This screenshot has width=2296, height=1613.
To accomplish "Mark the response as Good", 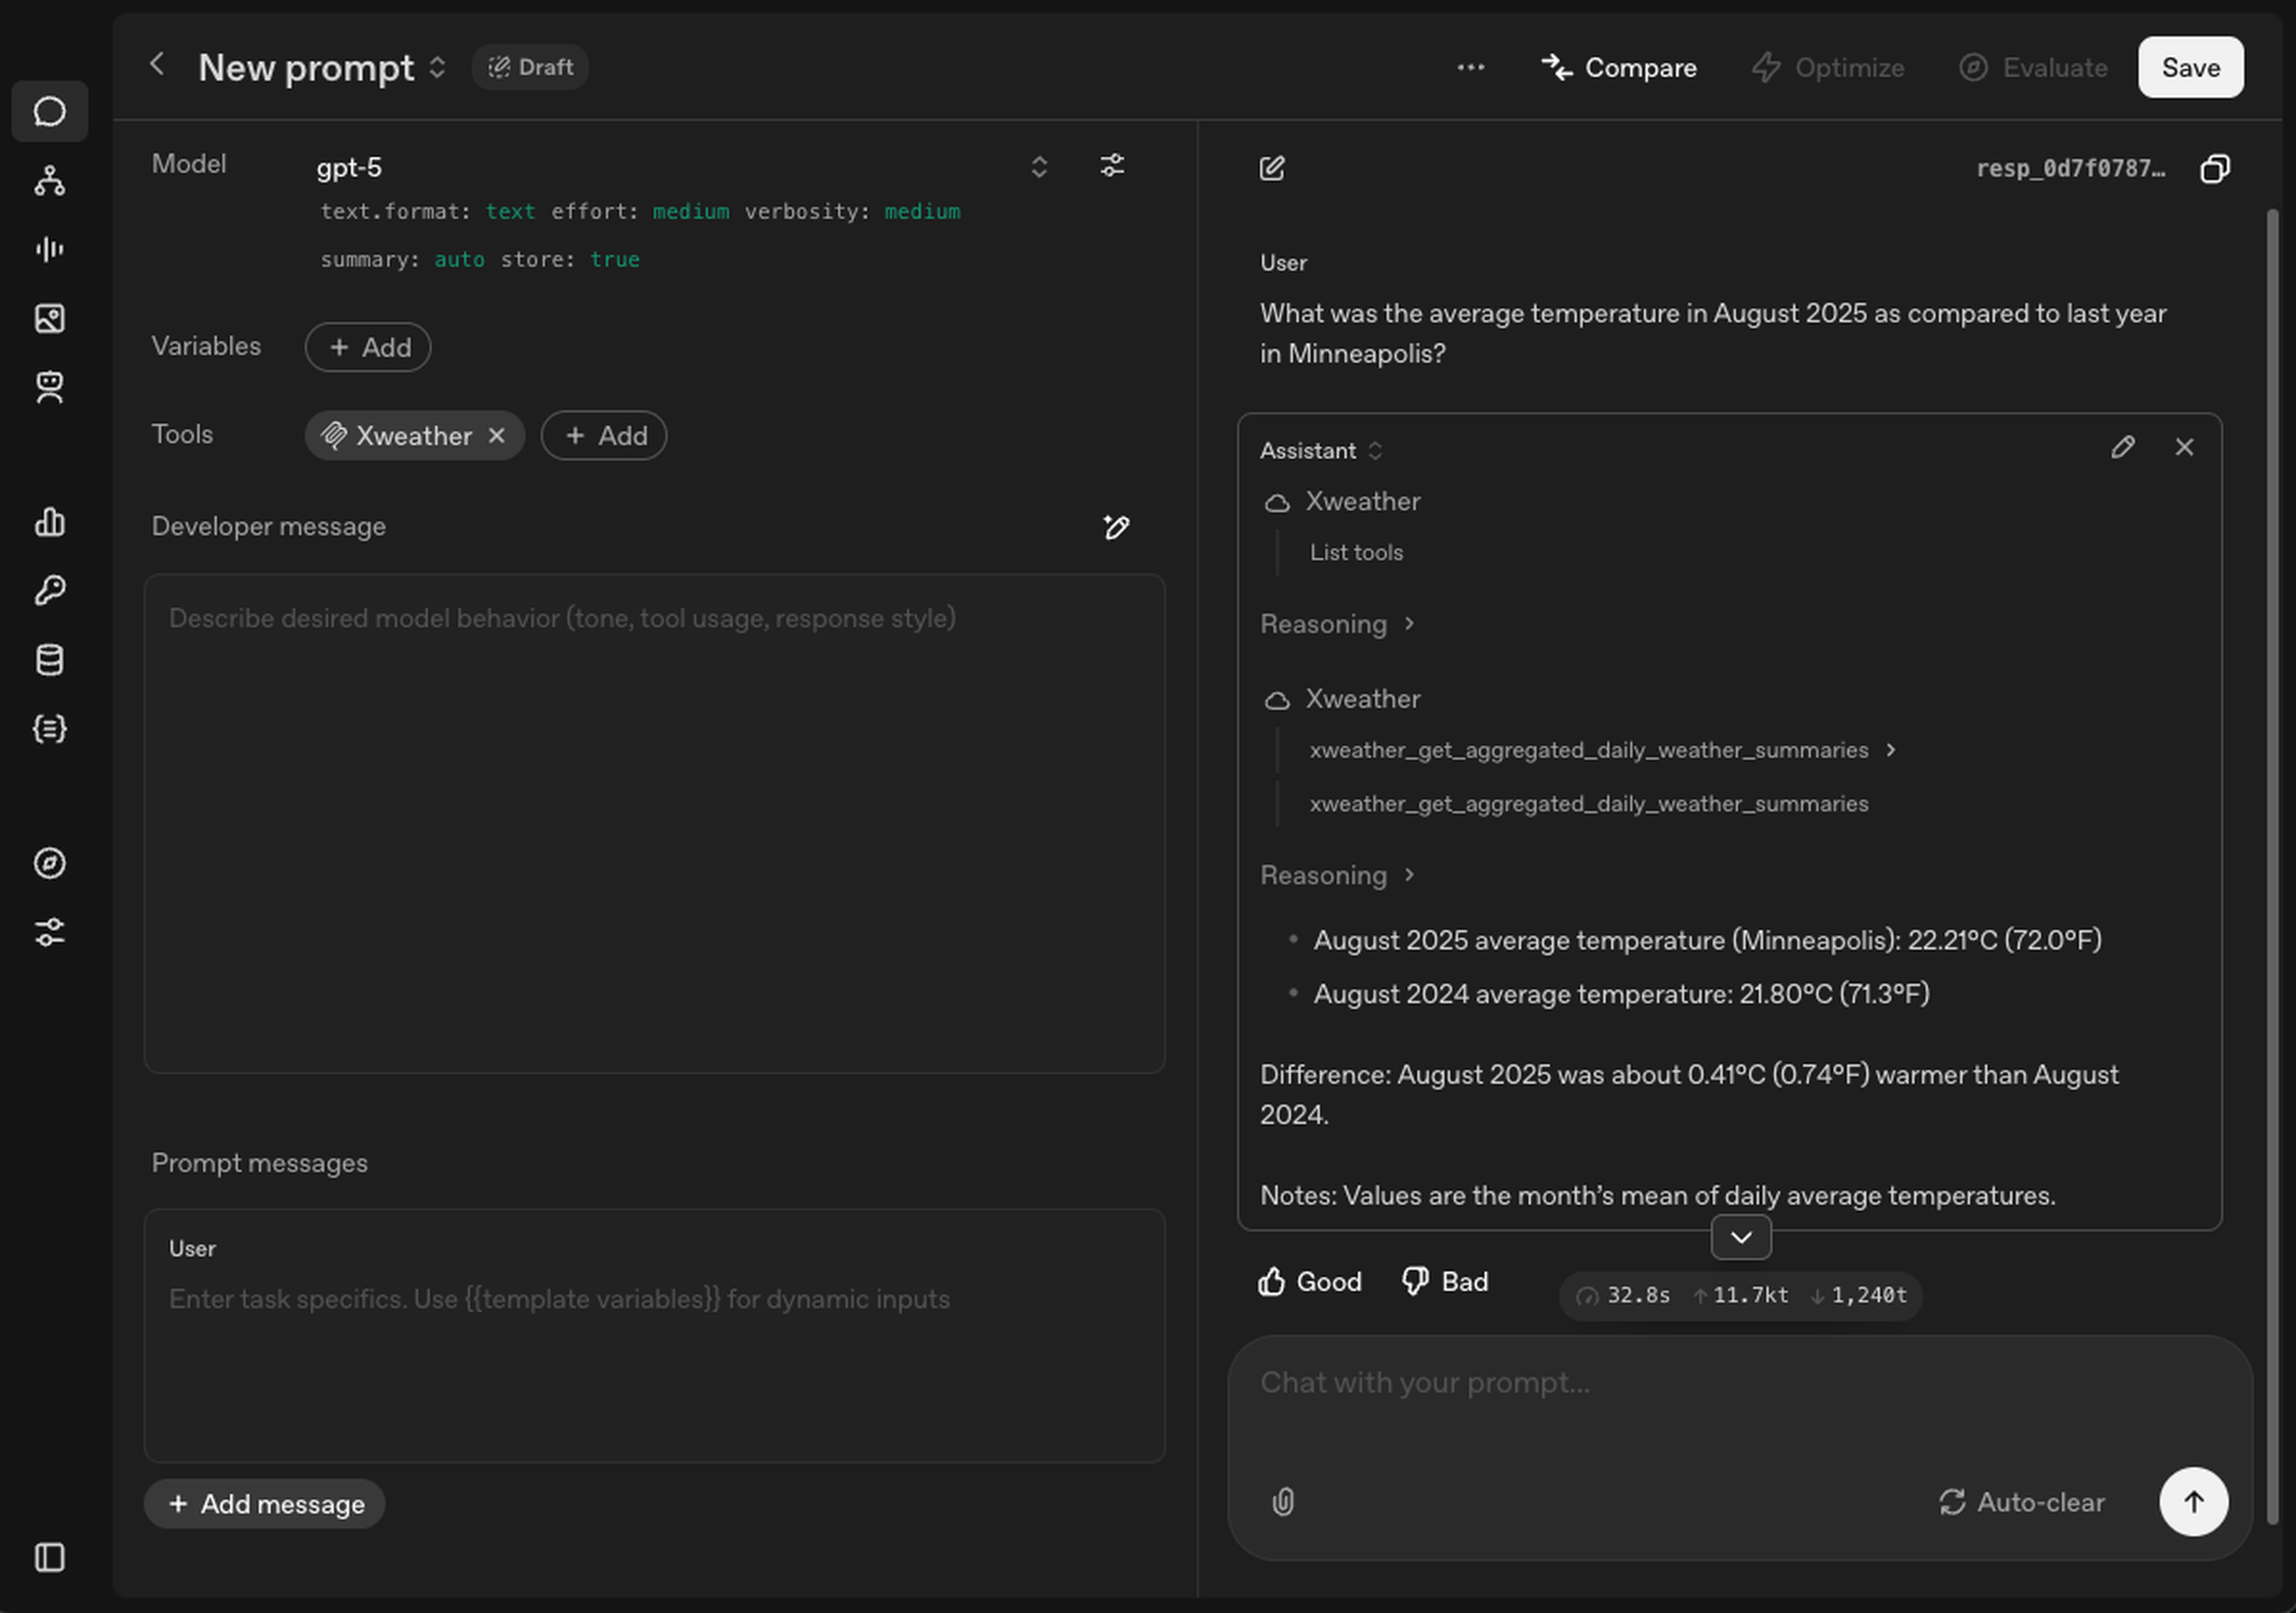I will tap(1309, 1281).
